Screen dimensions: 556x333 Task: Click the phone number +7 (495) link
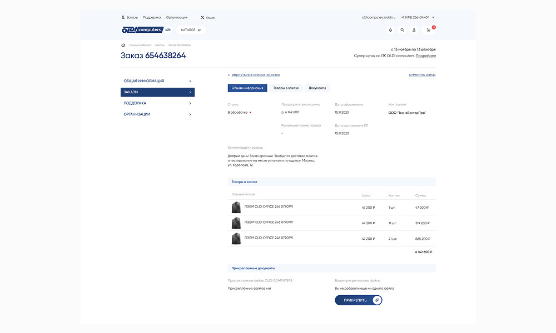point(415,17)
